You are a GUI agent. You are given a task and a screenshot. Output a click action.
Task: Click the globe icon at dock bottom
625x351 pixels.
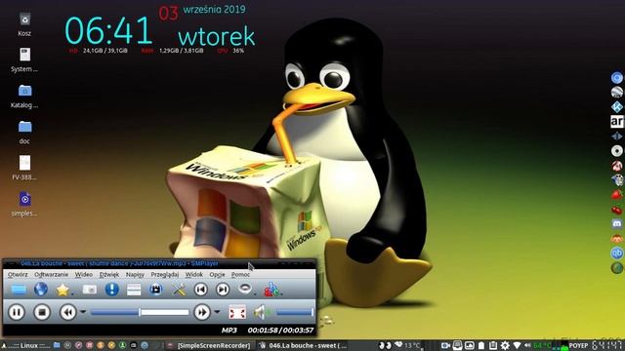pyautogui.click(x=617, y=268)
